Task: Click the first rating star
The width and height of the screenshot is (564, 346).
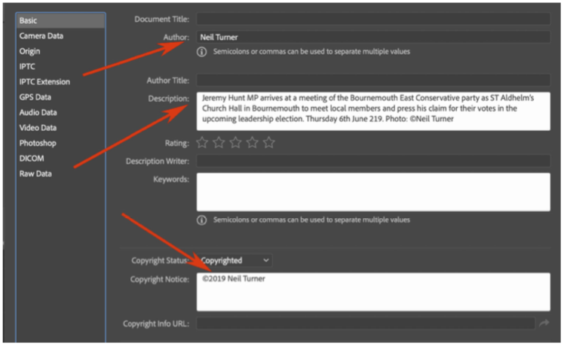Action: point(202,142)
